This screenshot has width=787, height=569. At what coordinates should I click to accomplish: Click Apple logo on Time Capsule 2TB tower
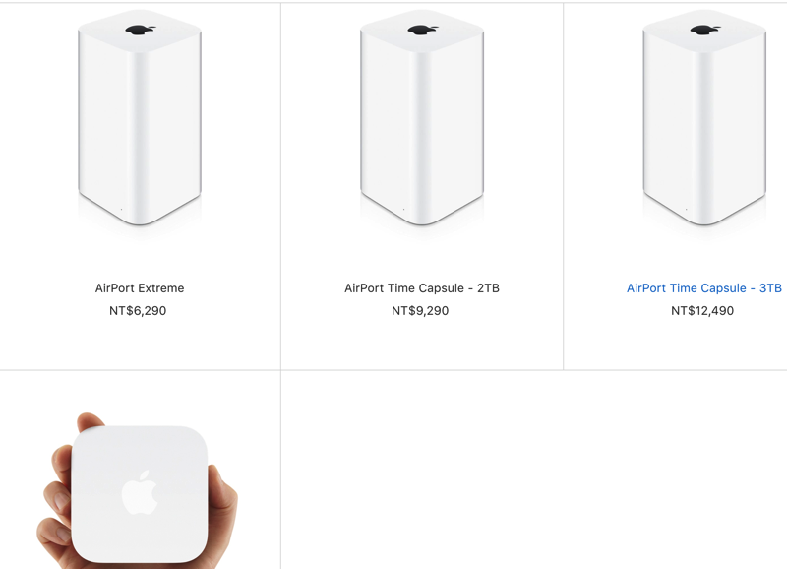tap(423, 31)
